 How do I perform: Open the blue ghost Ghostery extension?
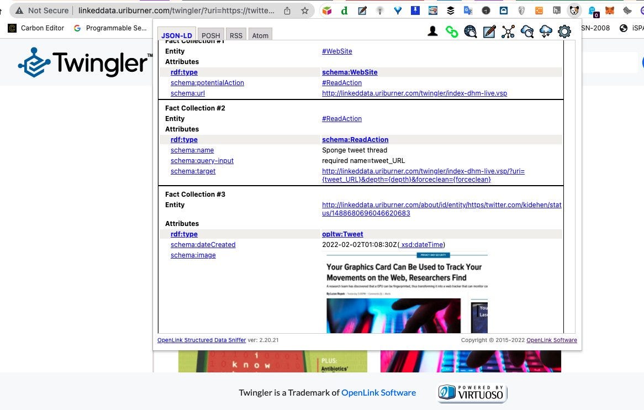click(592, 11)
